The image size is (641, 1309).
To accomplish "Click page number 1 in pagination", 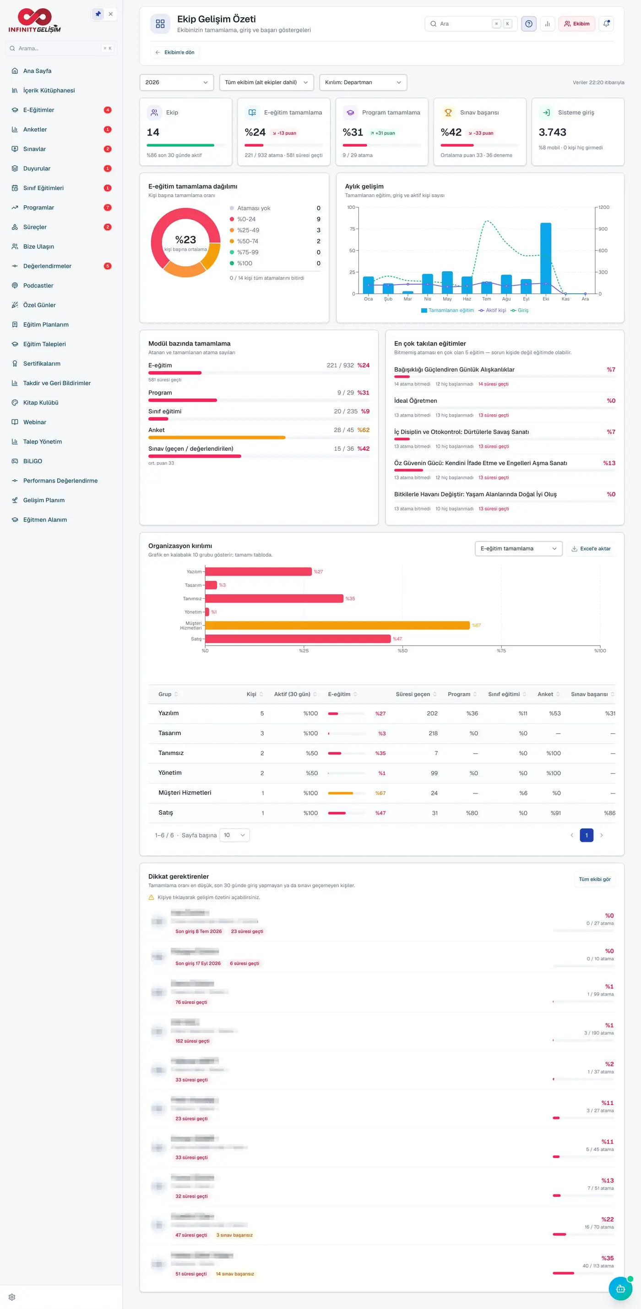I will coord(587,835).
